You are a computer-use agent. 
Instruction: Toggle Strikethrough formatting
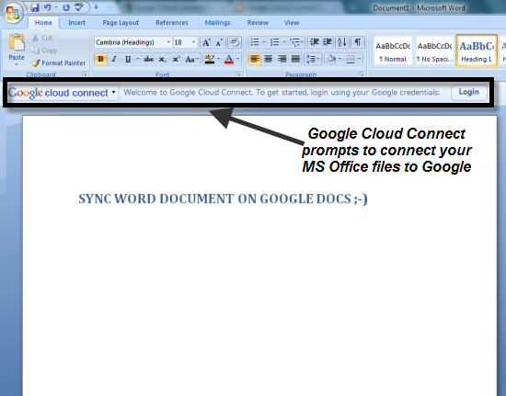pos(148,60)
